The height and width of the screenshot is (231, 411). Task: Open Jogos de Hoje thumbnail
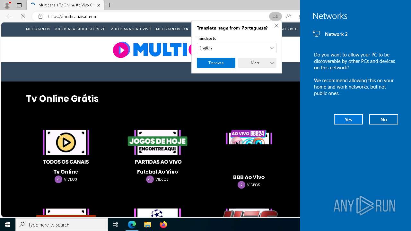[157, 147]
